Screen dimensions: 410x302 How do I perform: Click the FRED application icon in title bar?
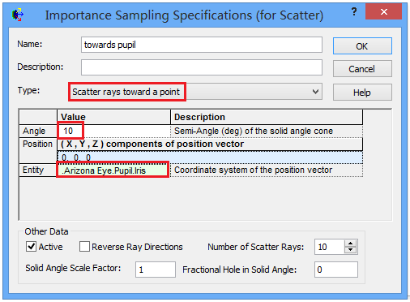click(18, 15)
